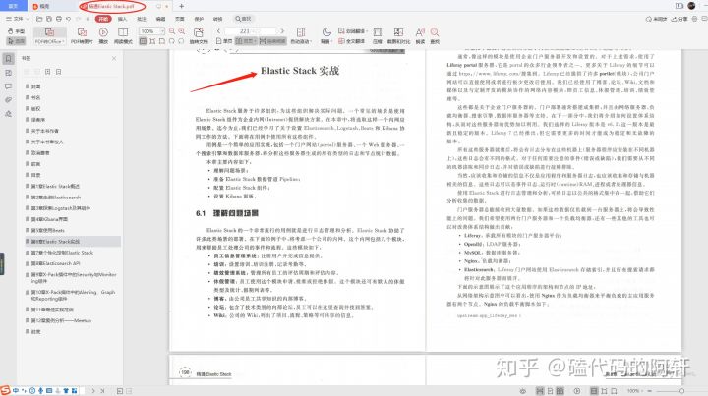Click the compress (压缩) tool
Viewport: 708px width, 396px height.
tap(378, 35)
